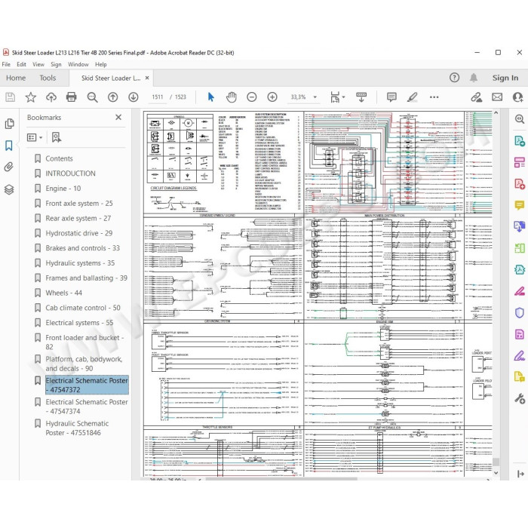Image resolution: width=528 pixels, height=528 pixels.
Task: Open the View menu
Action: click(38, 64)
